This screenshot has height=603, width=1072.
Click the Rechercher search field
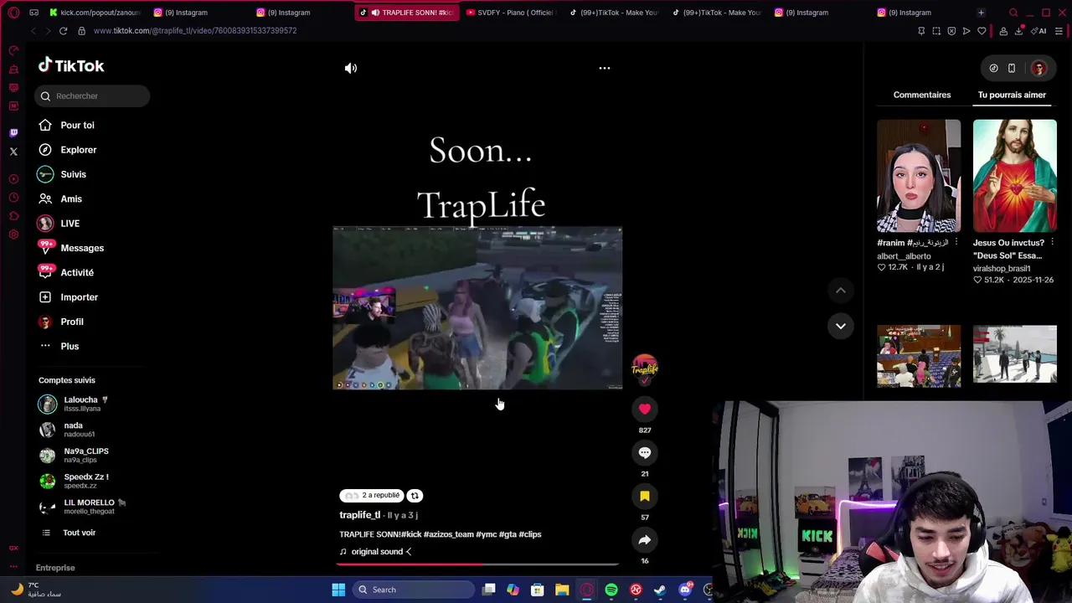(x=92, y=96)
